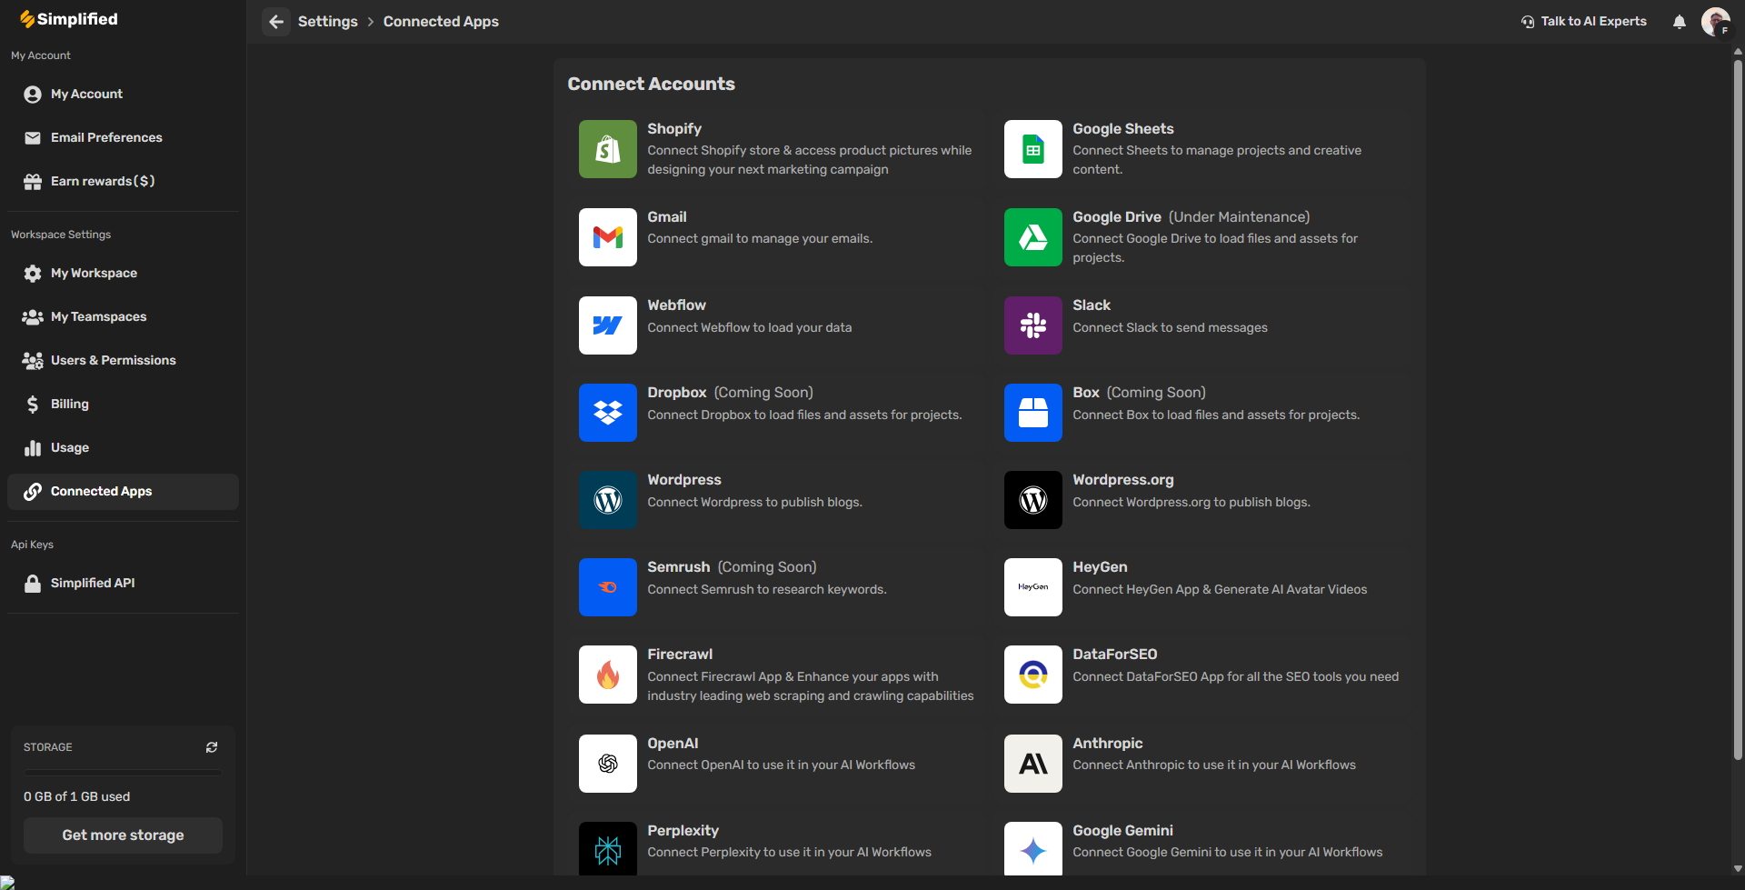Viewport: 1745px width, 890px height.
Task: Click the Simplified logo
Action: [69, 19]
